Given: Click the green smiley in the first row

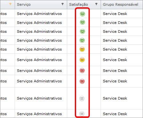Looking at the screenshot, I should pos(82,14).
